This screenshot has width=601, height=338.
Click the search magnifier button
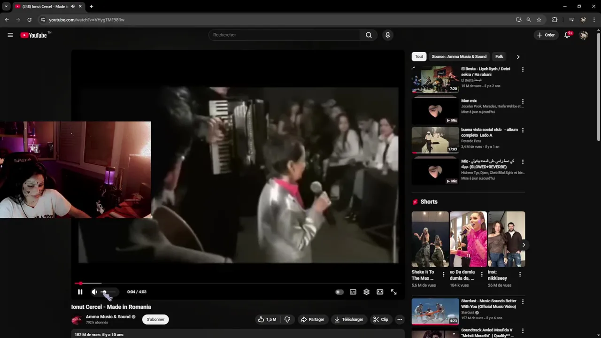(369, 35)
